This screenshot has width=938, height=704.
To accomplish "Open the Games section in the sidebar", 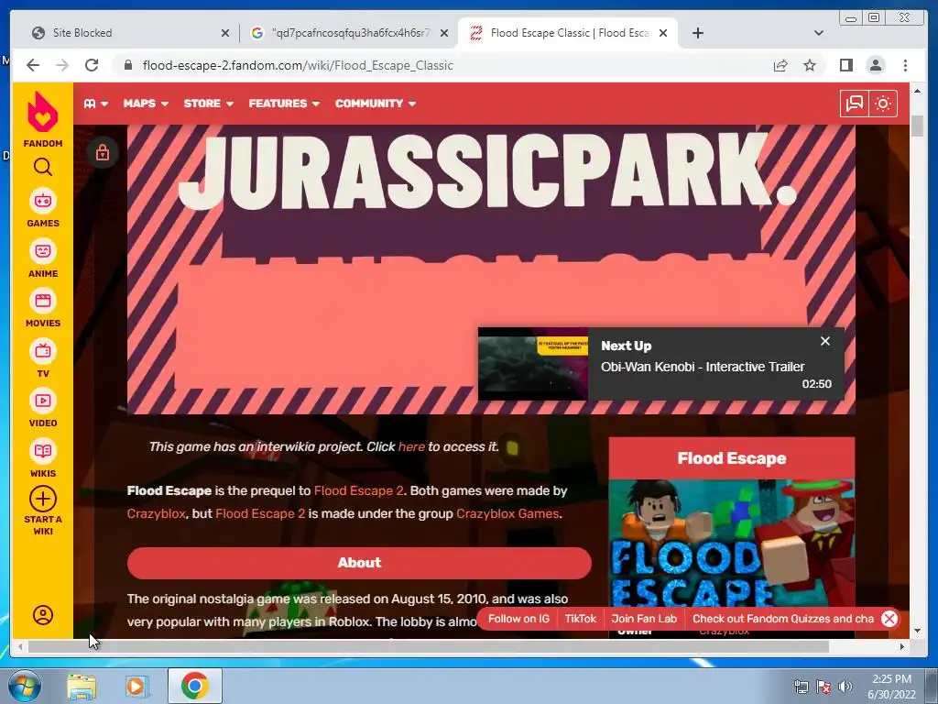I will (42, 208).
